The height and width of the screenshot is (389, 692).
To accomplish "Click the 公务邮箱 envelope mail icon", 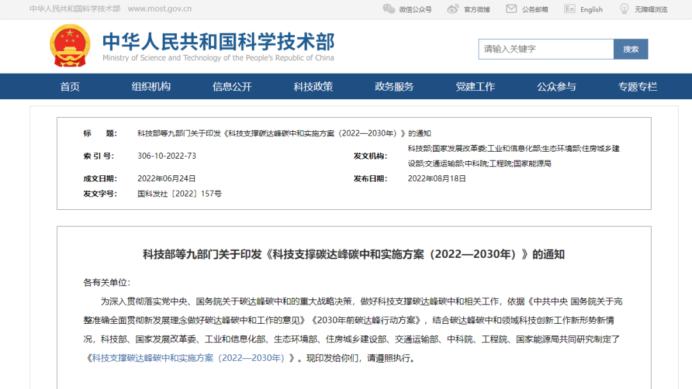I will tap(510, 8).
